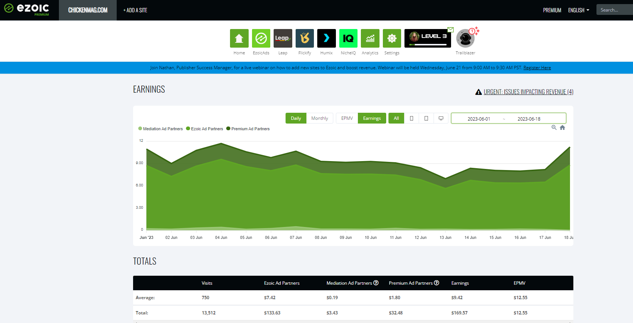This screenshot has height=323, width=633.
Task: Toggle Mediation Ad Partners legend series
Action: 161,129
